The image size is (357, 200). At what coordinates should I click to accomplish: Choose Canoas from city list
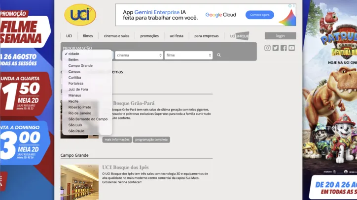point(87,72)
